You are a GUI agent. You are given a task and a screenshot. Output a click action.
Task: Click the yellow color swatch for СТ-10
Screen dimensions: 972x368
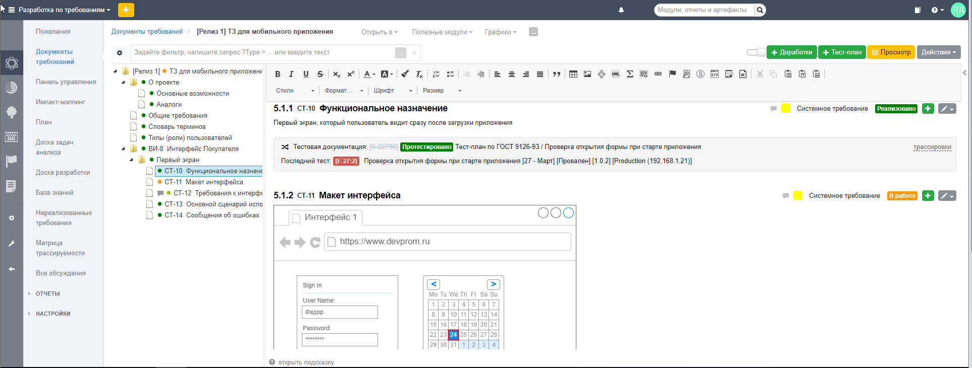pos(786,109)
